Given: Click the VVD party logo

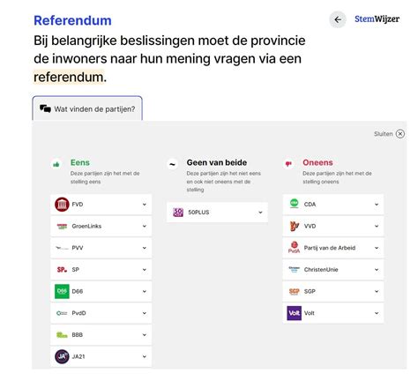Looking at the screenshot, I should tap(295, 226).
